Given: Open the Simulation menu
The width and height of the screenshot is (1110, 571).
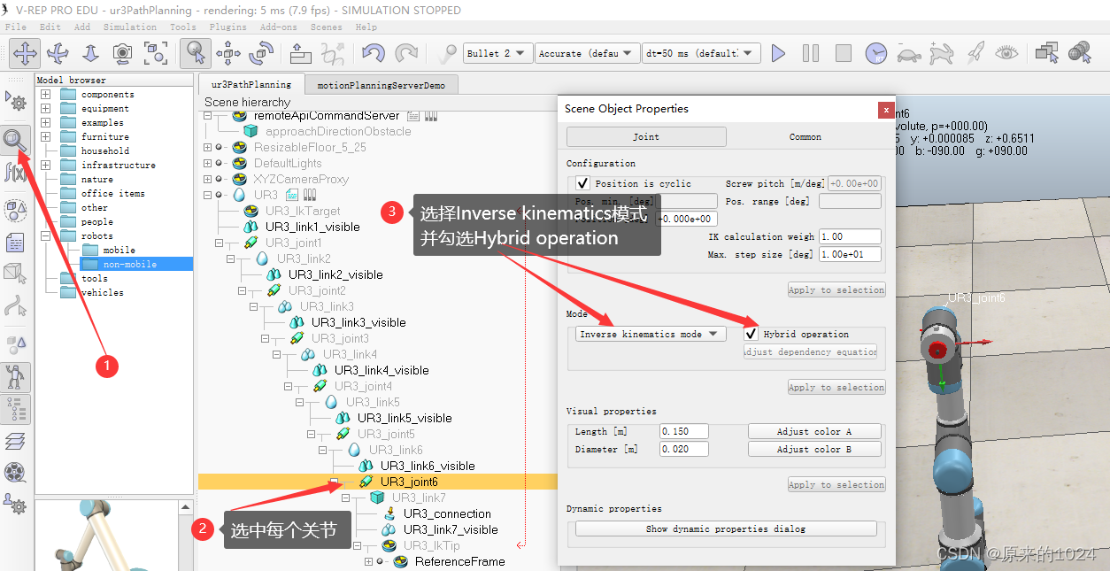Looking at the screenshot, I should [130, 27].
